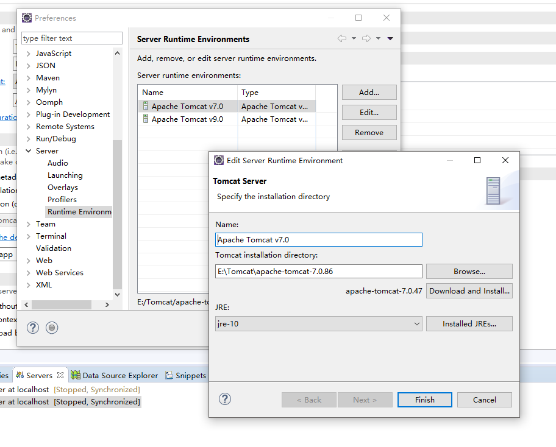Switch to the Snippets tab
The image size is (556, 447).
click(x=187, y=376)
